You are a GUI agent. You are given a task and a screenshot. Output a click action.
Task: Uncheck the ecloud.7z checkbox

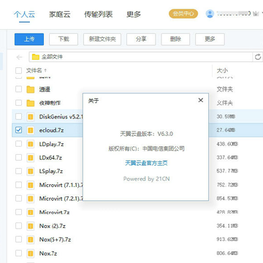(x=18, y=130)
